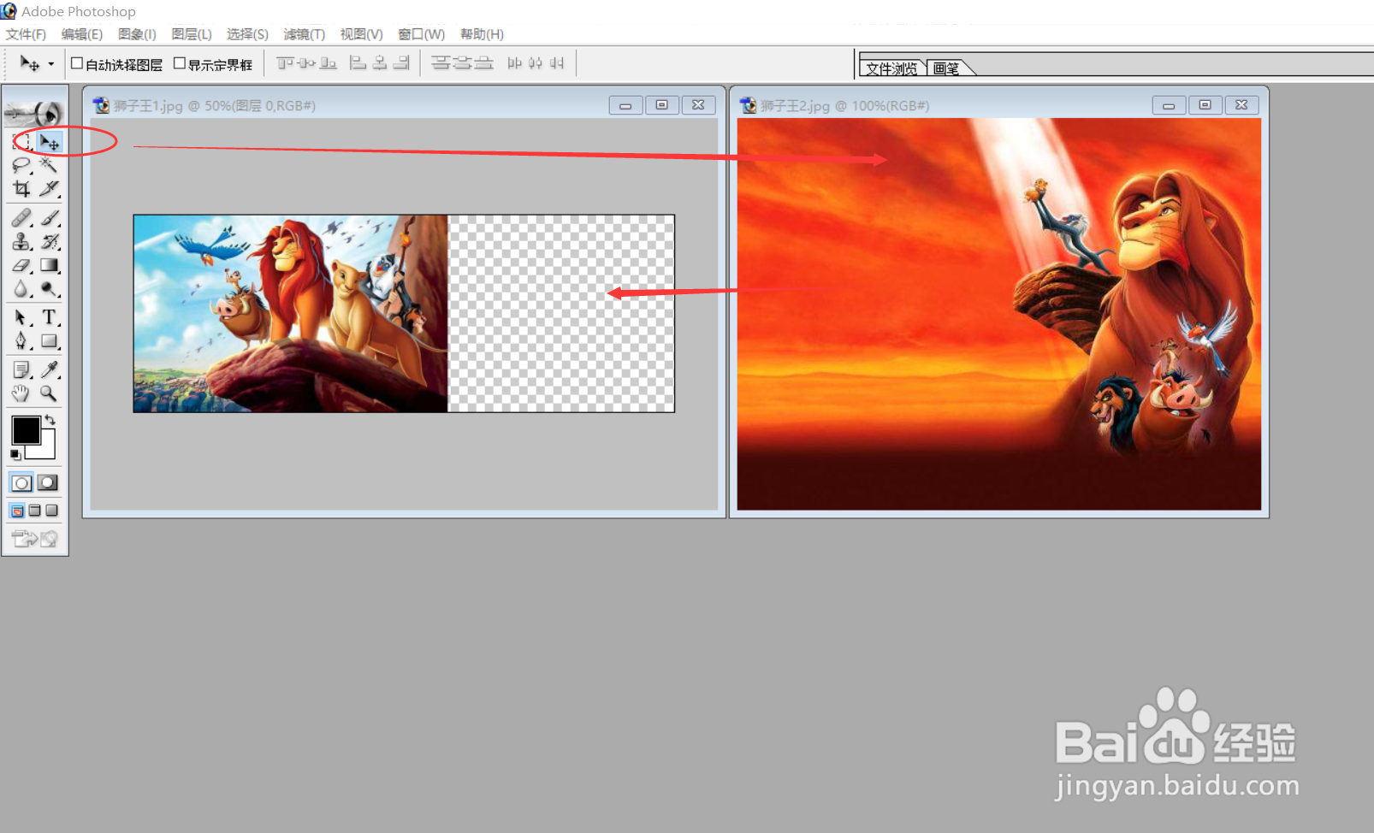Select the Type tool
This screenshot has height=833, width=1374.
pos(50,317)
